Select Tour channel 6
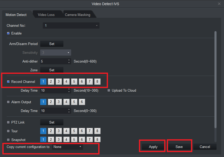 click(82, 131)
